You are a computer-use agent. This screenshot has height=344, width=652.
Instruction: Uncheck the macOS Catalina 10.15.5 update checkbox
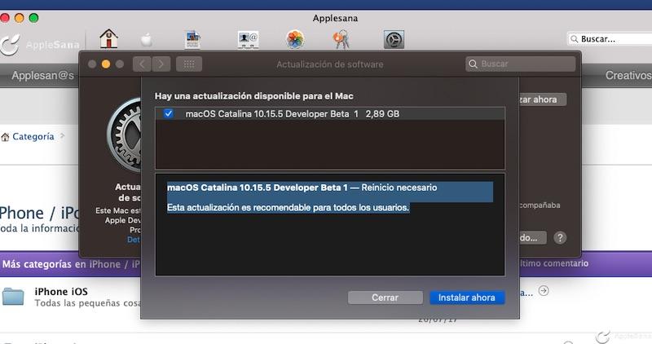pyautogui.click(x=169, y=113)
